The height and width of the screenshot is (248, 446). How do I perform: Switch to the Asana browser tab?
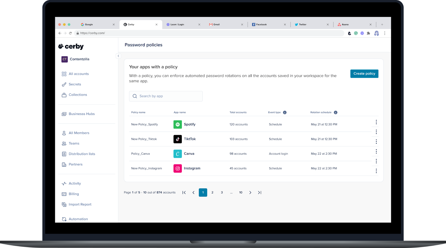pyautogui.click(x=354, y=24)
